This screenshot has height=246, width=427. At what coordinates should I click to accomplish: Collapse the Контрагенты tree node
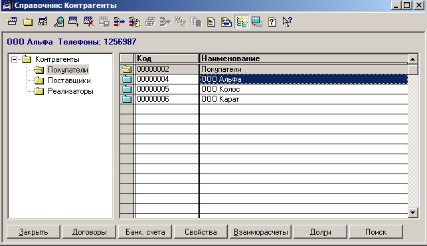(14, 59)
